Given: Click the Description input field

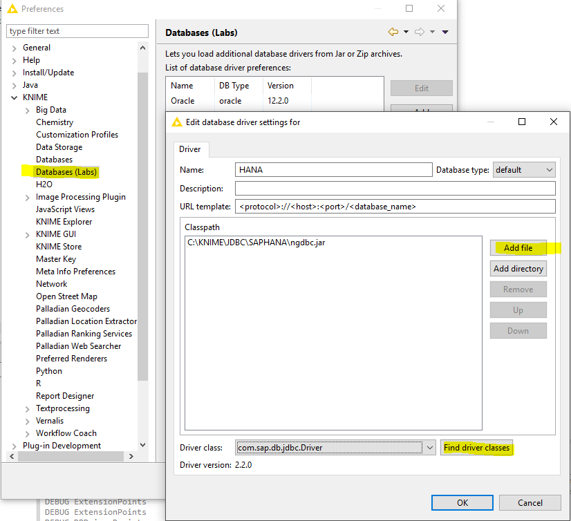Looking at the screenshot, I should 395,189.
